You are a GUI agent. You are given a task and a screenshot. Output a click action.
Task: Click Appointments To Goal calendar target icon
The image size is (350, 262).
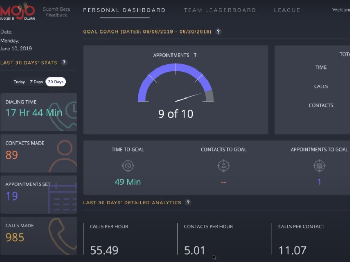(x=320, y=166)
